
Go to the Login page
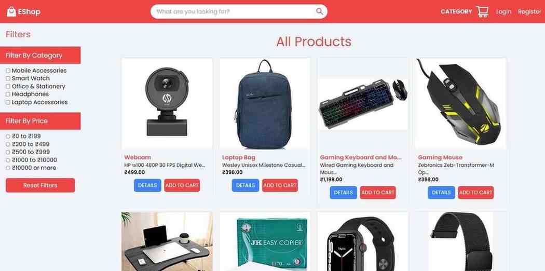[x=503, y=11]
